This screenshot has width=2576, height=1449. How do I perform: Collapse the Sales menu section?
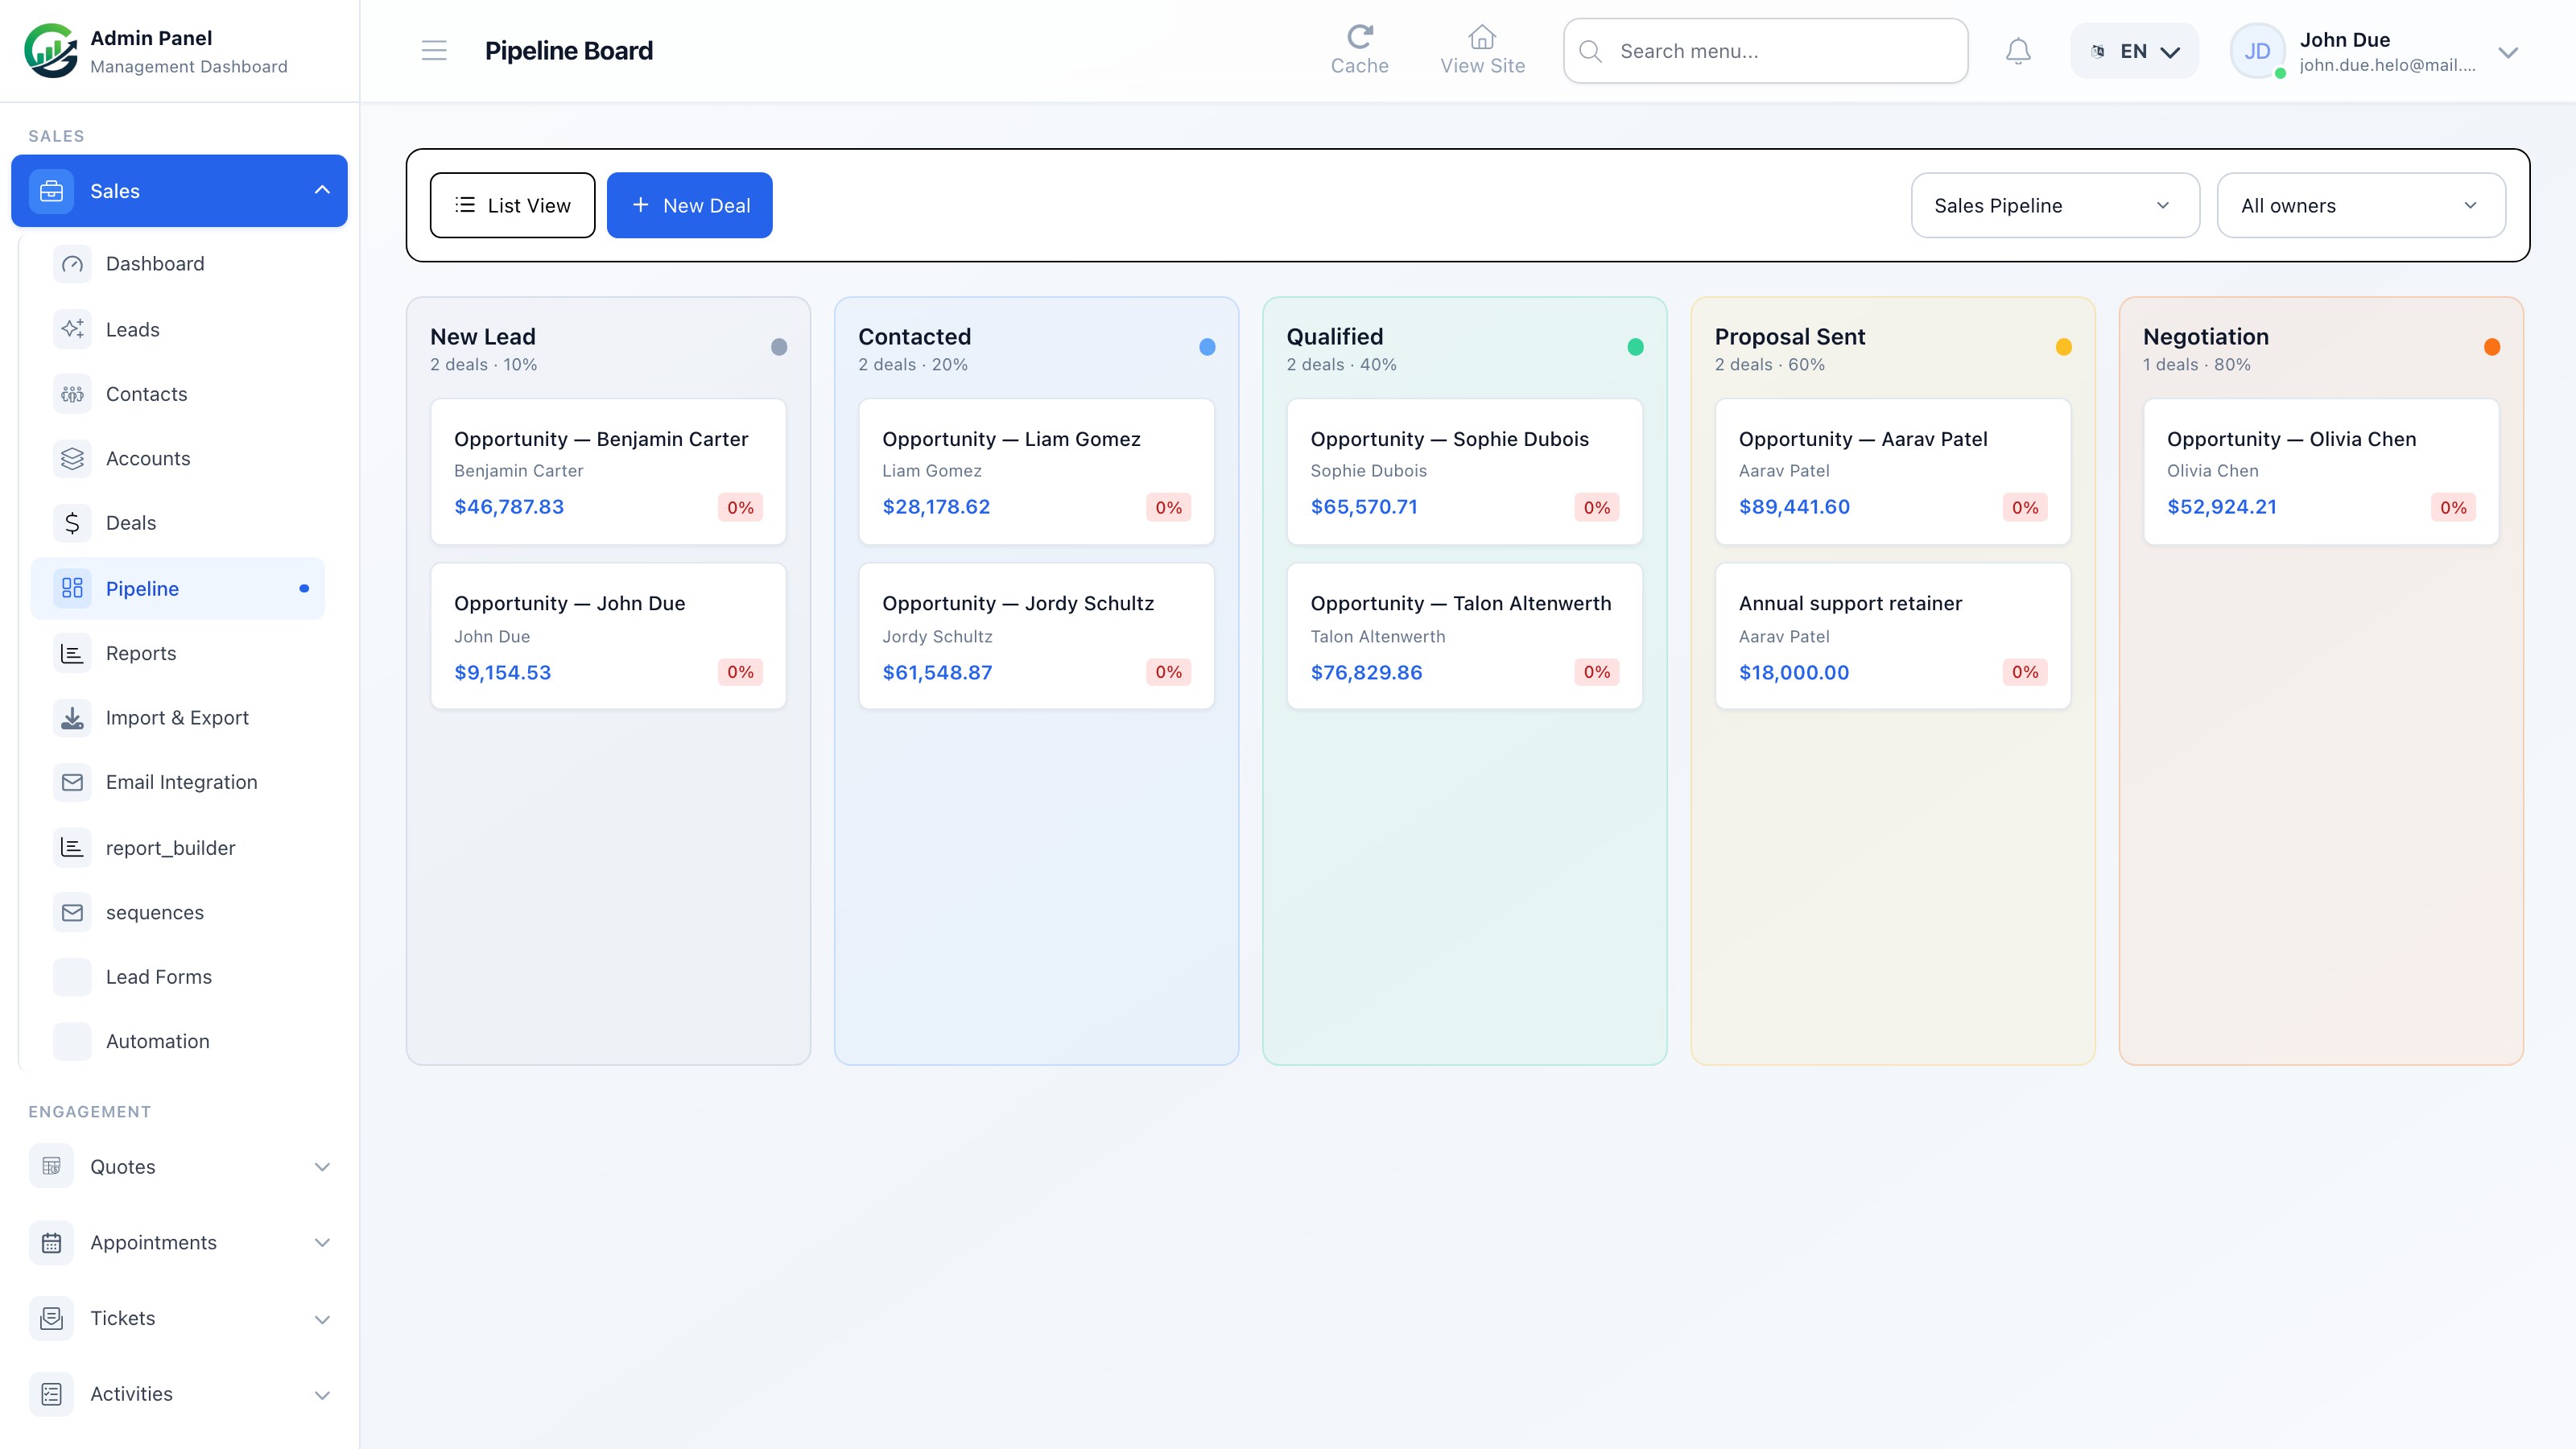point(322,190)
